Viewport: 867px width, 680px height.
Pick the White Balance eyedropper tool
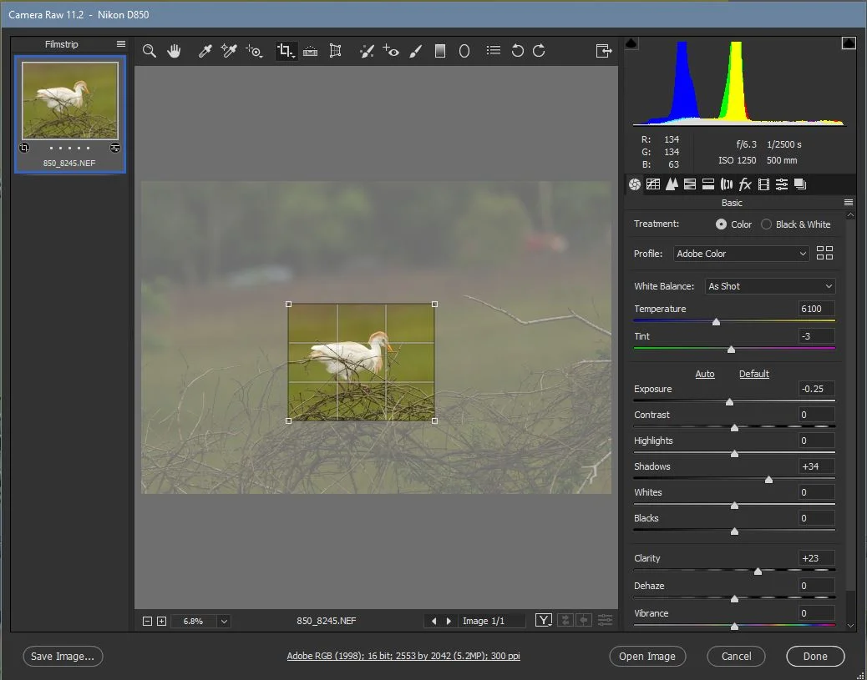pyautogui.click(x=205, y=51)
